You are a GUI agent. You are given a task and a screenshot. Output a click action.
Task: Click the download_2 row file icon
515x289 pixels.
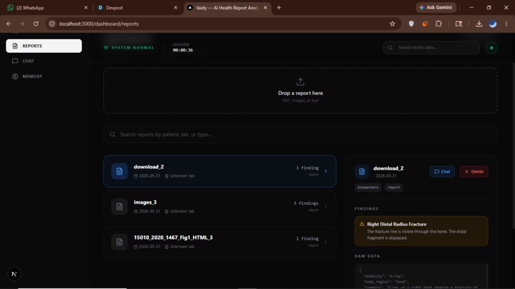tap(119, 171)
